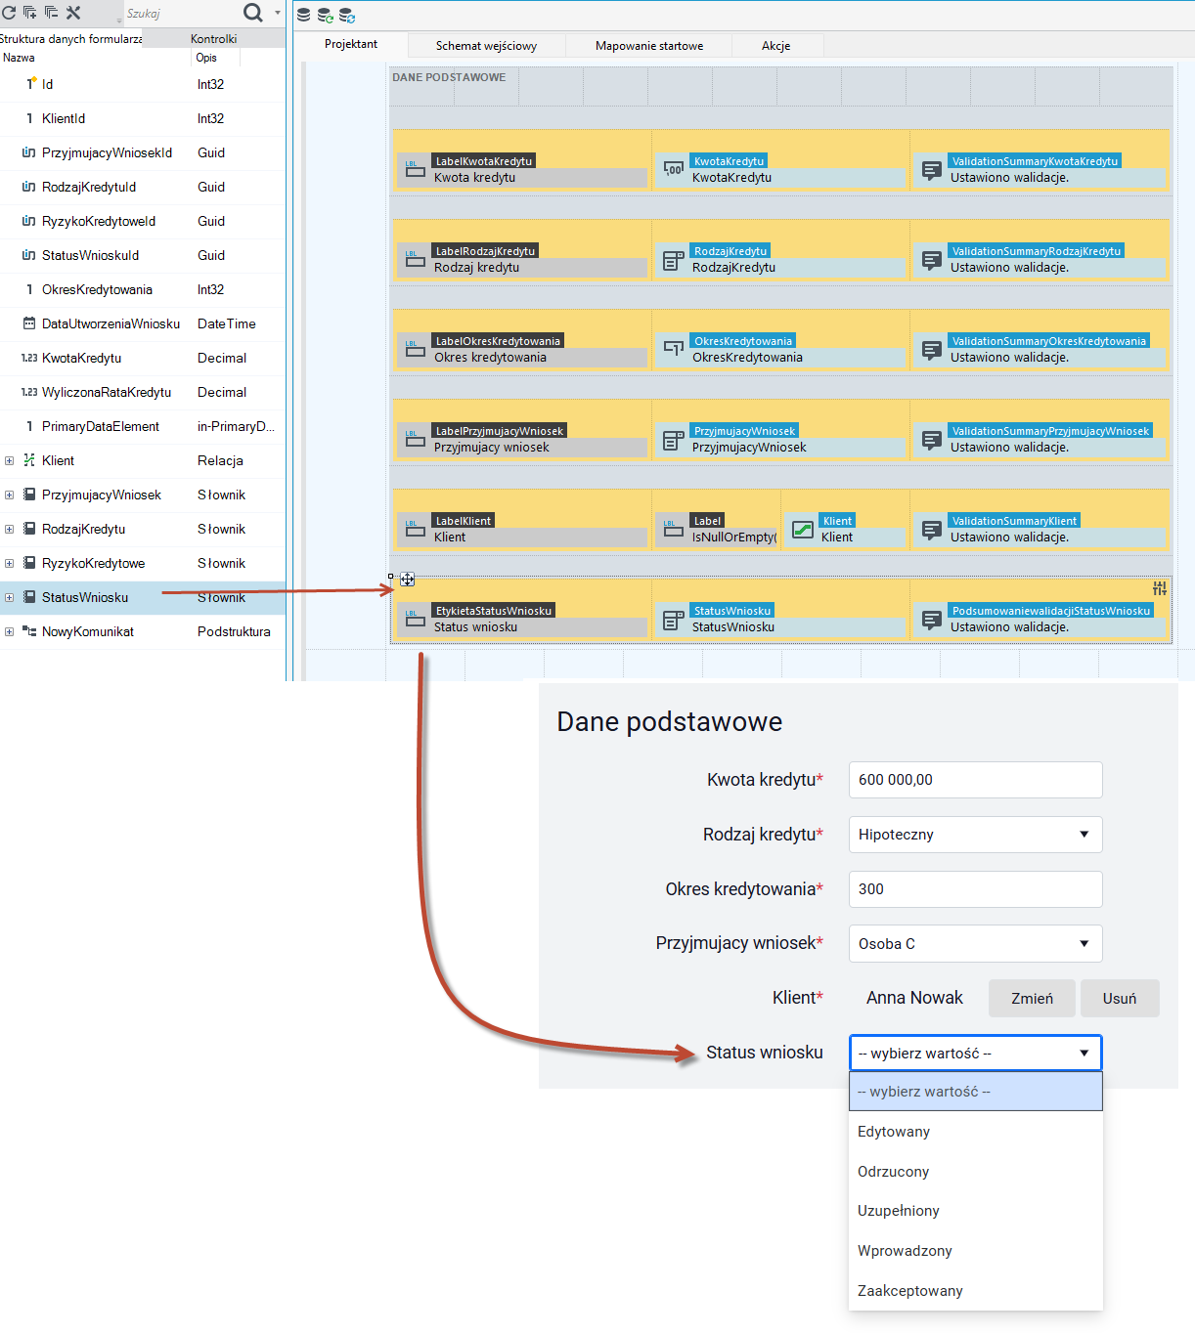This screenshot has width=1195, height=1334.
Task: Choose Zaakceptowany from the status list
Action: (x=976, y=1291)
